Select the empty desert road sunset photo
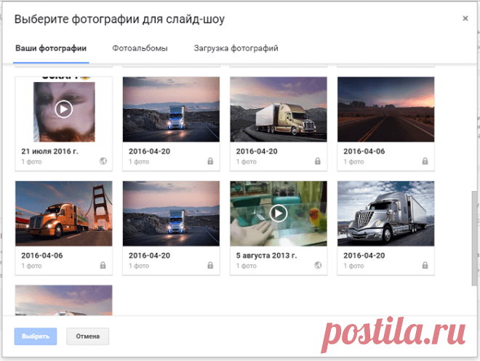The image size is (480, 361). pos(385,109)
